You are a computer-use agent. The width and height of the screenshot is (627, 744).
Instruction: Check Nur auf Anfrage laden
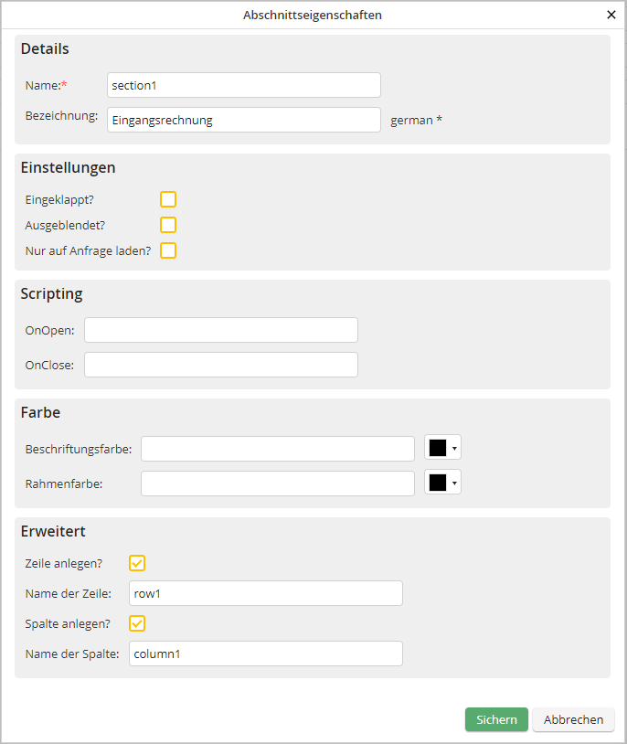[168, 250]
